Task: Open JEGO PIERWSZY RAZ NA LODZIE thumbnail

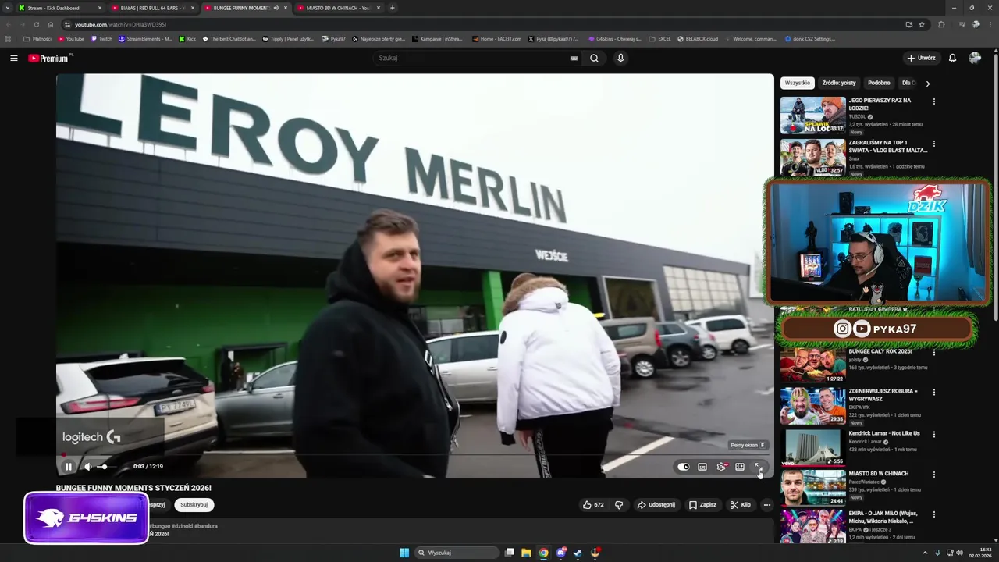Action: point(812,116)
